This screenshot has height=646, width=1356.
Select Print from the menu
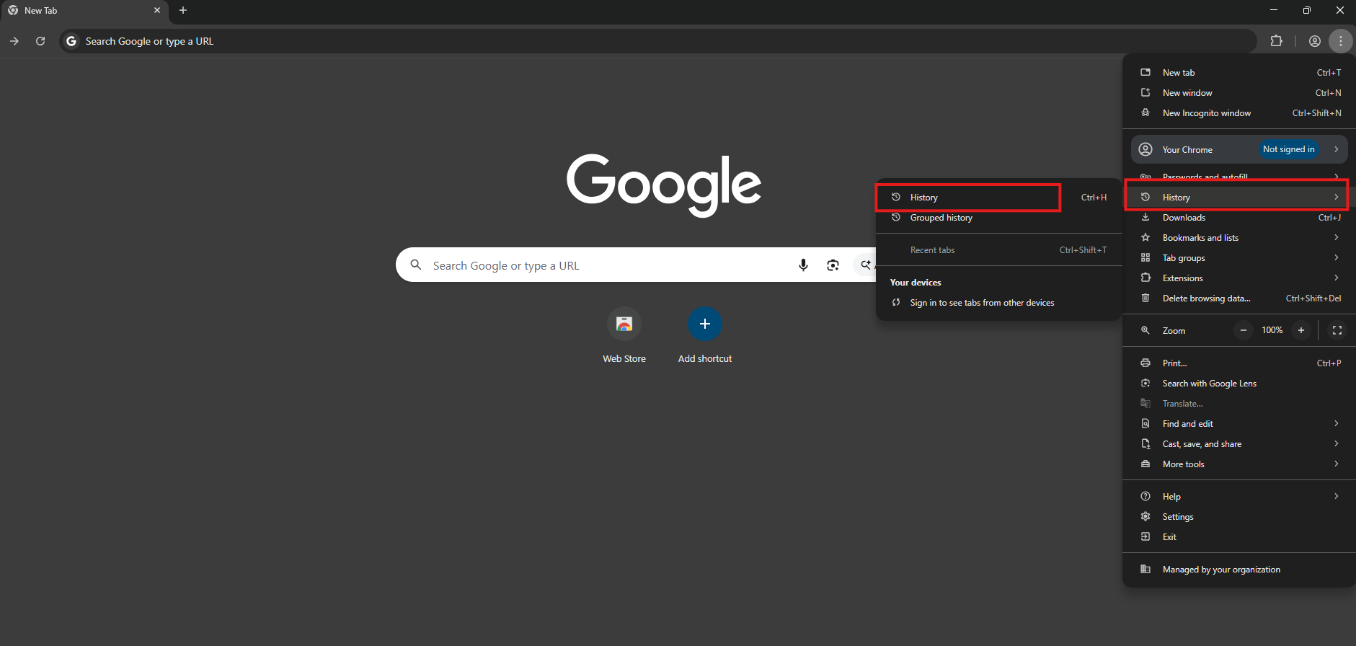coord(1239,363)
